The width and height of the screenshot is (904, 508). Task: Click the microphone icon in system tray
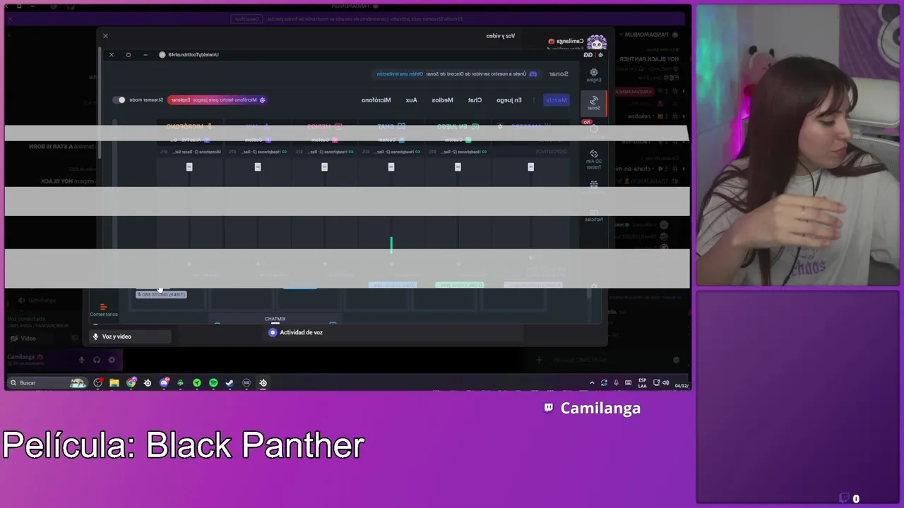[616, 382]
